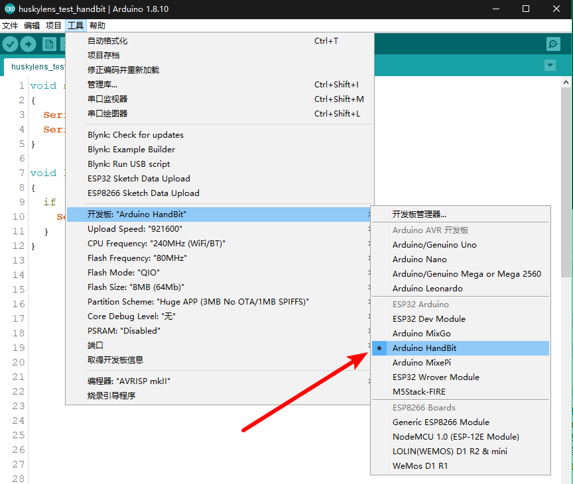Expand the Partition Scheme submenu
The height and width of the screenshot is (484, 573).
pyautogui.click(x=220, y=302)
